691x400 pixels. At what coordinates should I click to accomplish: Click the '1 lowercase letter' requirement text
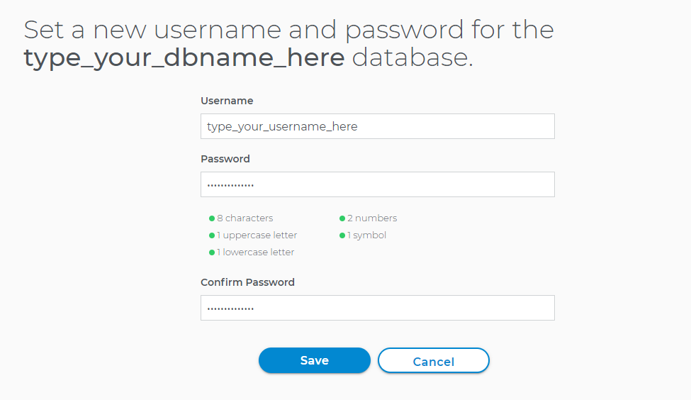click(256, 252)
